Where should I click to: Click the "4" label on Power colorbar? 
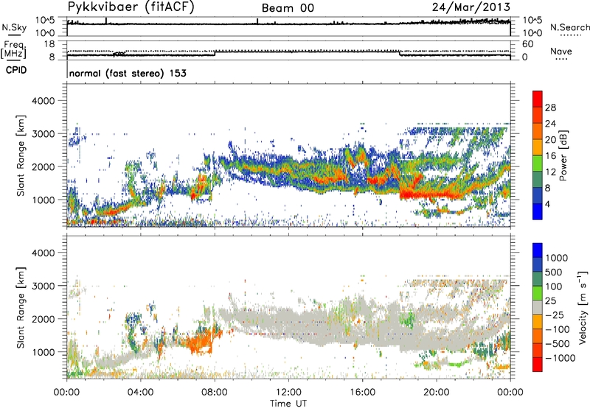point(548,204)
